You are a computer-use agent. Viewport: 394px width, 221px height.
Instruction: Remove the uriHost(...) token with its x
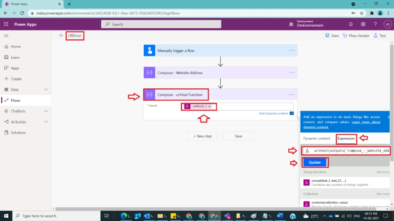pyautogui.click(x=210, y=106)
